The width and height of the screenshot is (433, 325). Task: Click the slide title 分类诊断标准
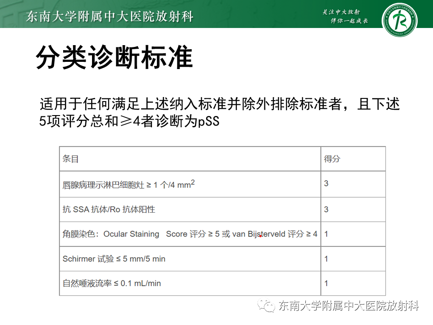[114, 57]
